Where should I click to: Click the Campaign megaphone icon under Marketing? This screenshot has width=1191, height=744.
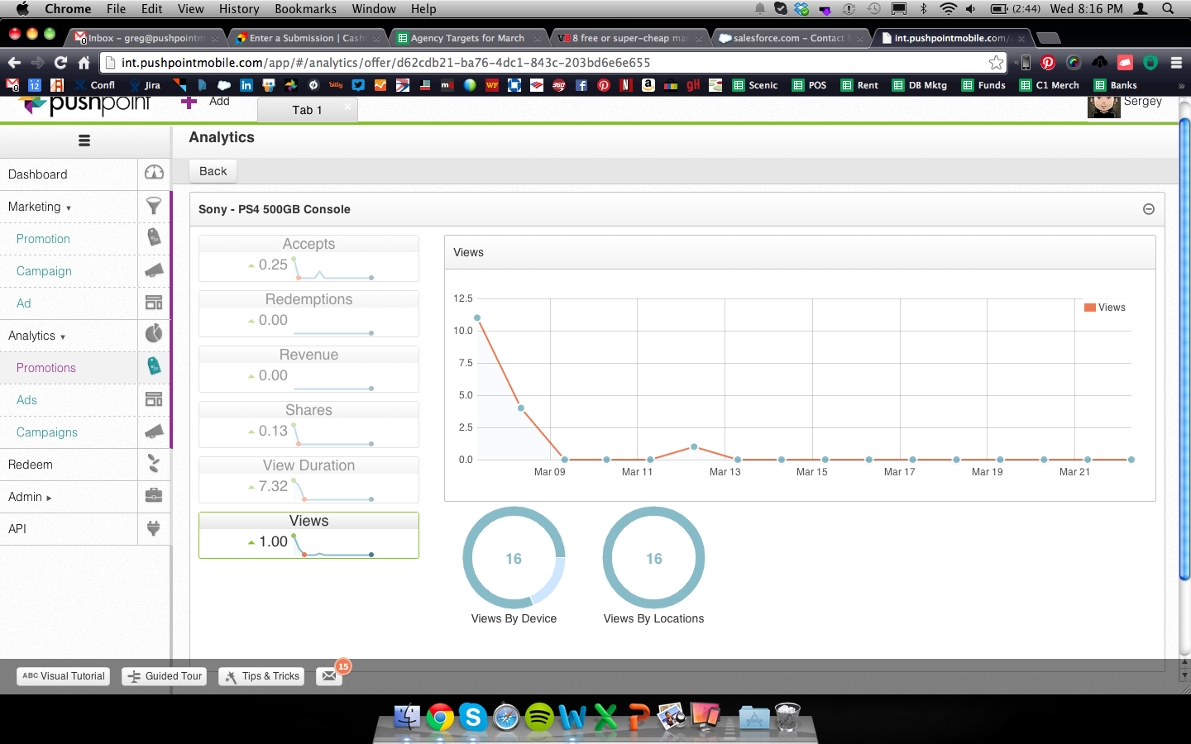154,270
